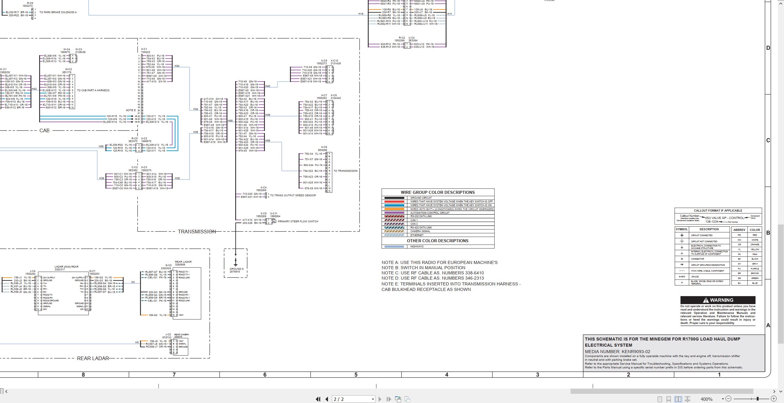Image resolution: width=784 pixels, height=403 pixels.
Task: Click the horizontal scrollbar right arrow
Action: tap(774, 391)
